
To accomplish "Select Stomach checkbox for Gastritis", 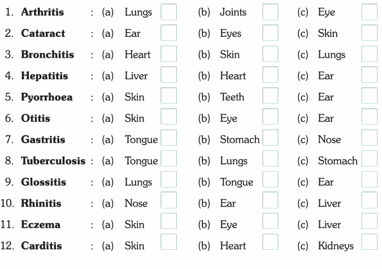I will coord(270,138).
